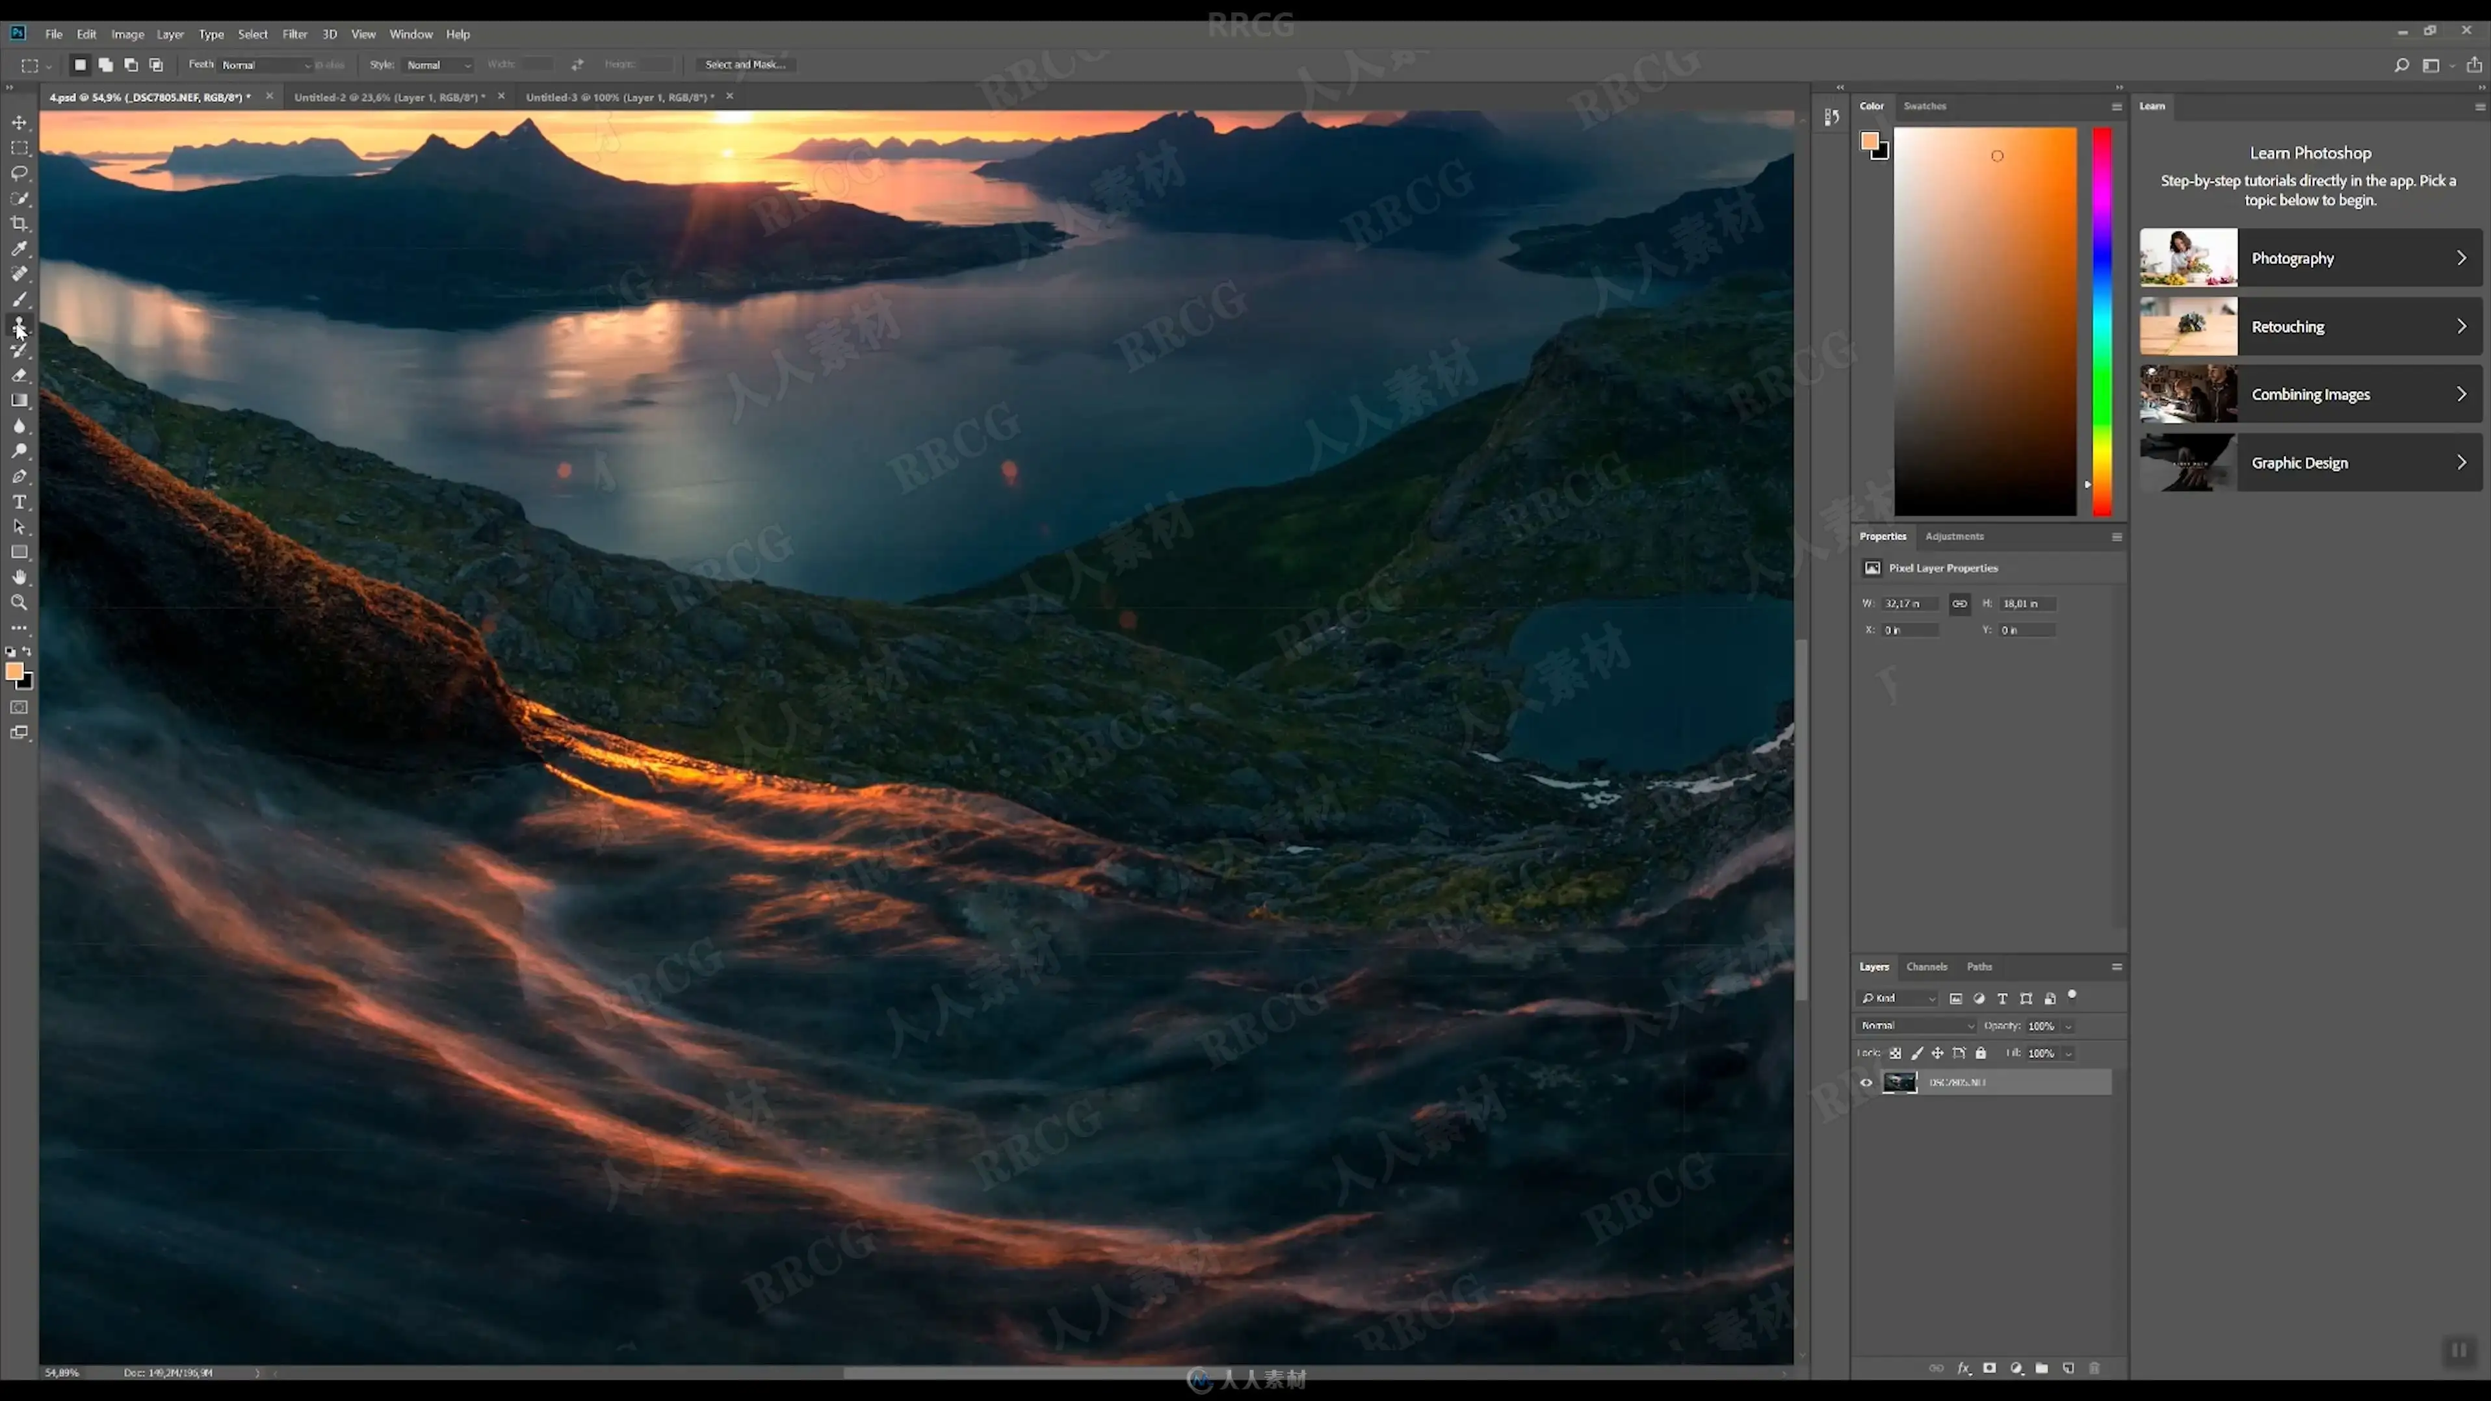Toggle the layer filter on/off switch
This screenshot has height=1401, width=2491.
coord(2072,995)
